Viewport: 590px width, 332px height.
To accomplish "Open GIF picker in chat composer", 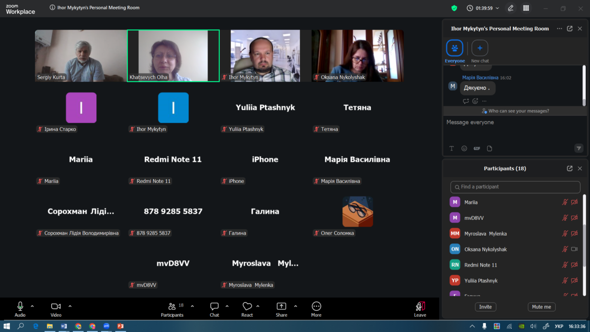I will point(477,149).
